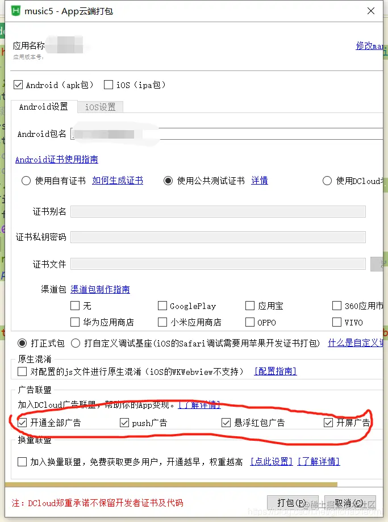Tick the 华为应用商店 channel checkbox
This screenshot has height=522, width=388.
click(75, 322)
